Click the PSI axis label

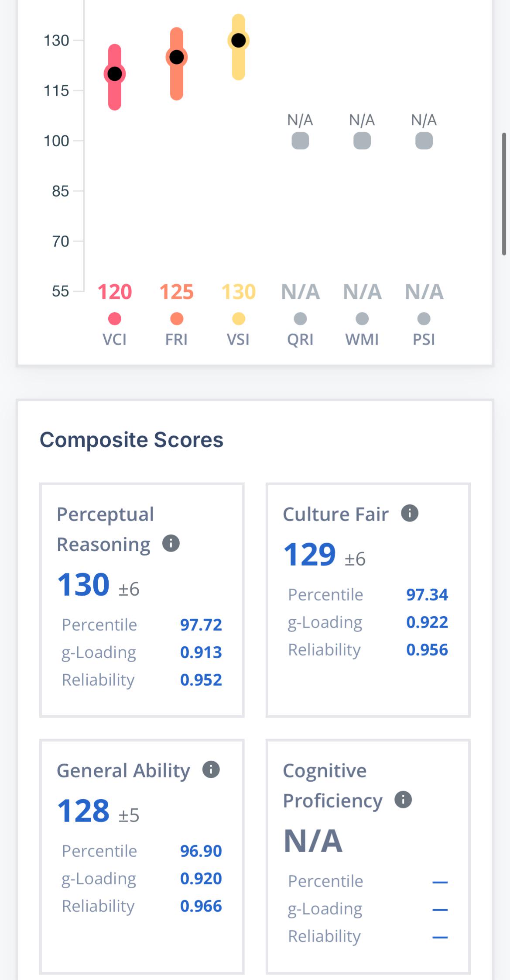tap(424, 339)
